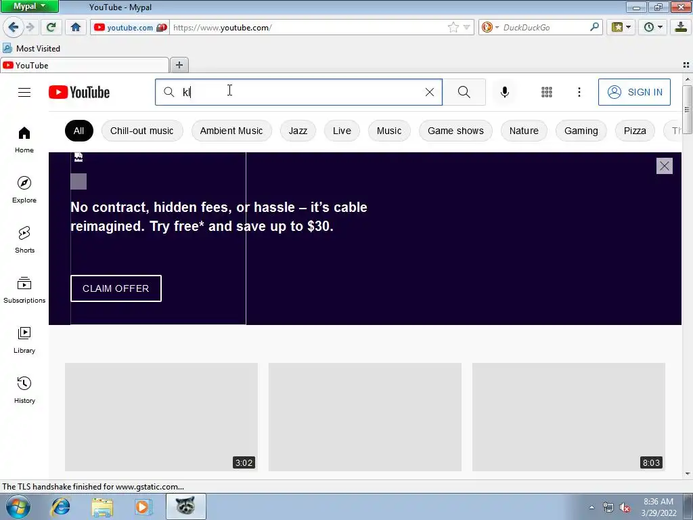This screenshot has height=520, width=693.
Task: Open the downloads arrow button
Action: 681,27
